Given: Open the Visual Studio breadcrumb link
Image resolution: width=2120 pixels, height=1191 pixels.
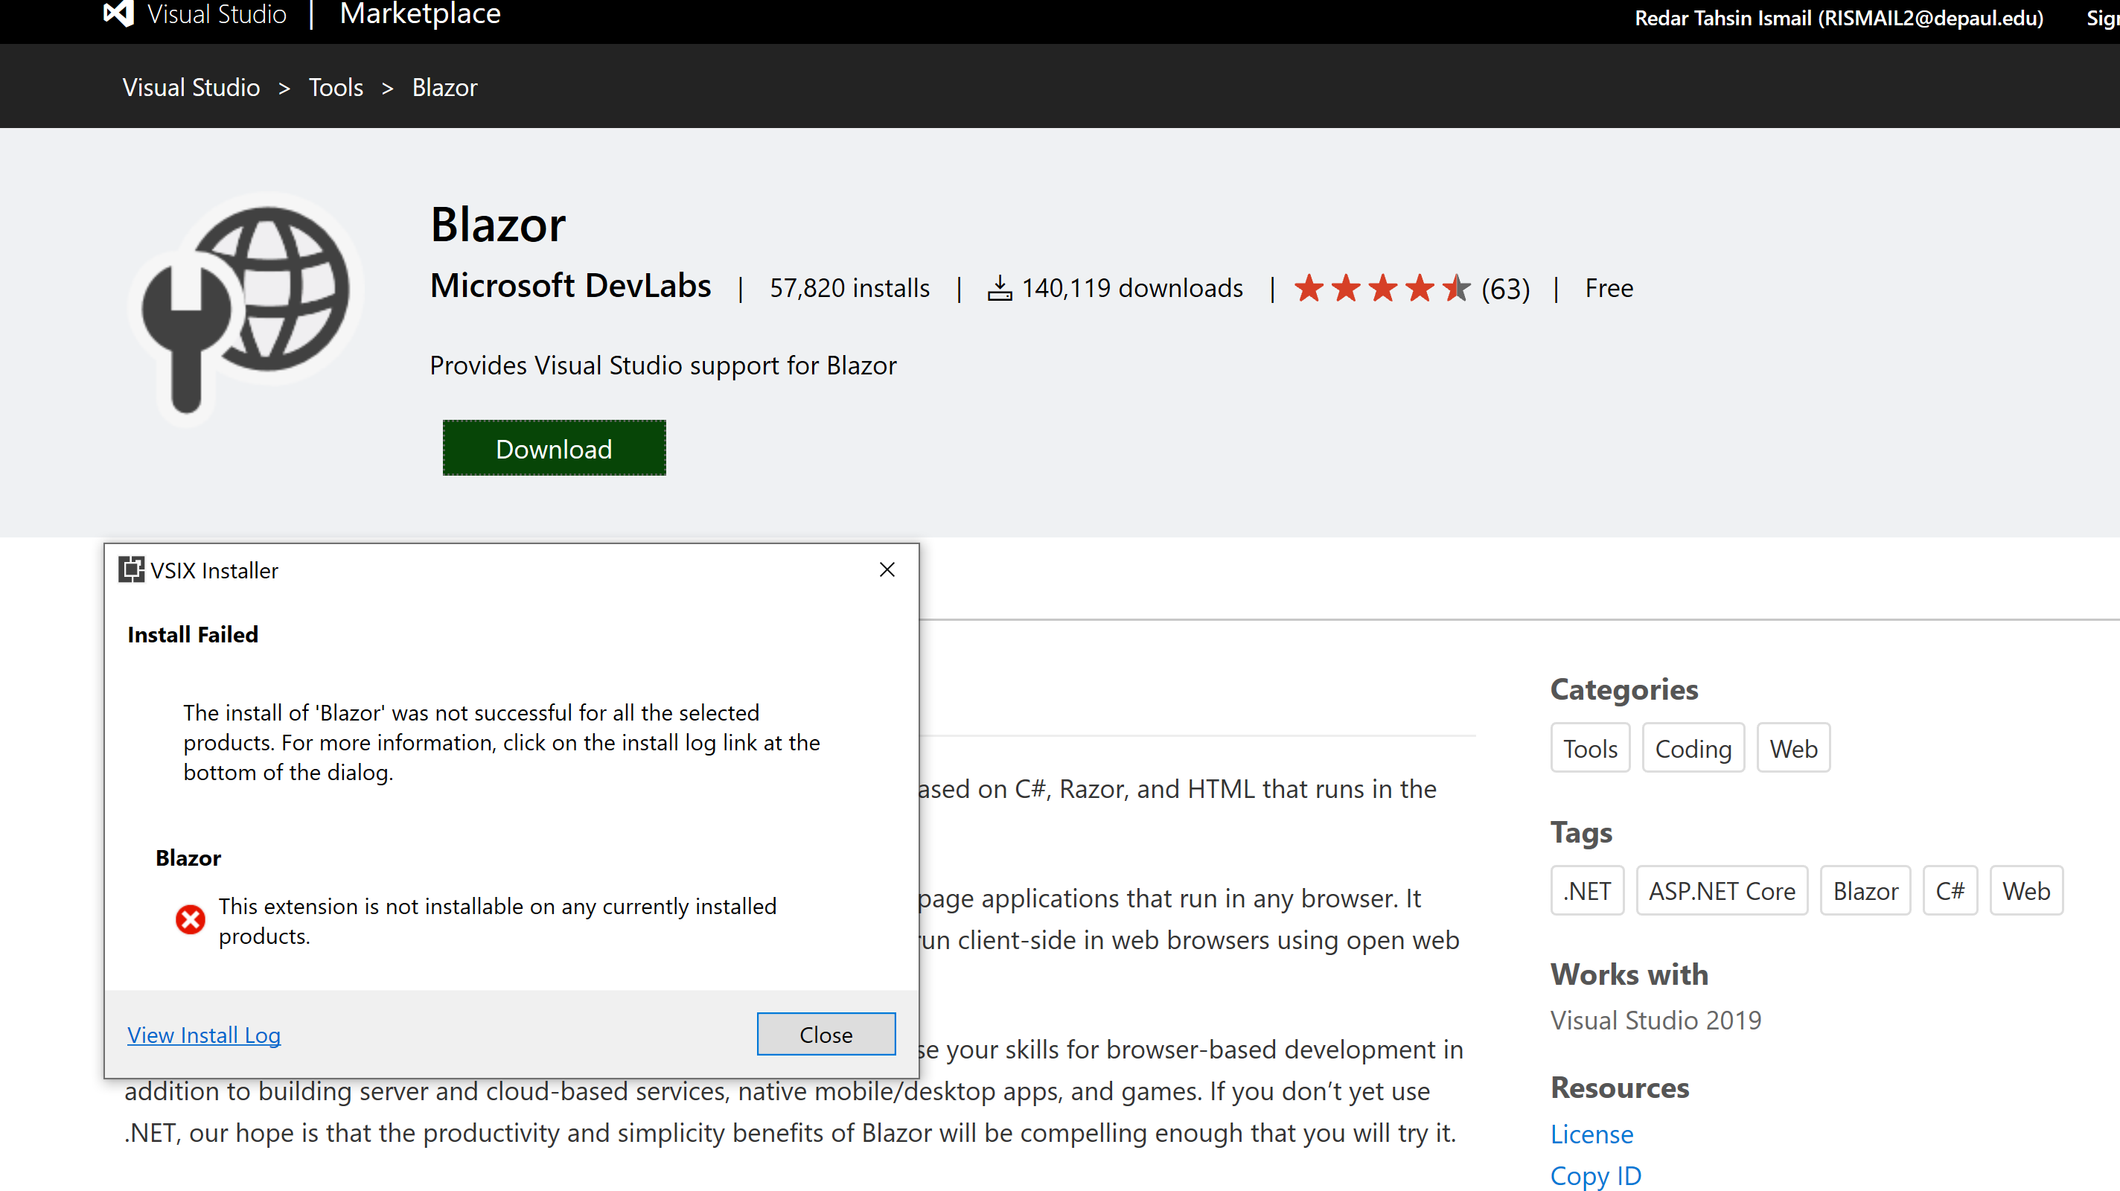Looking at the screenshot, I should [x=191, y=87].
